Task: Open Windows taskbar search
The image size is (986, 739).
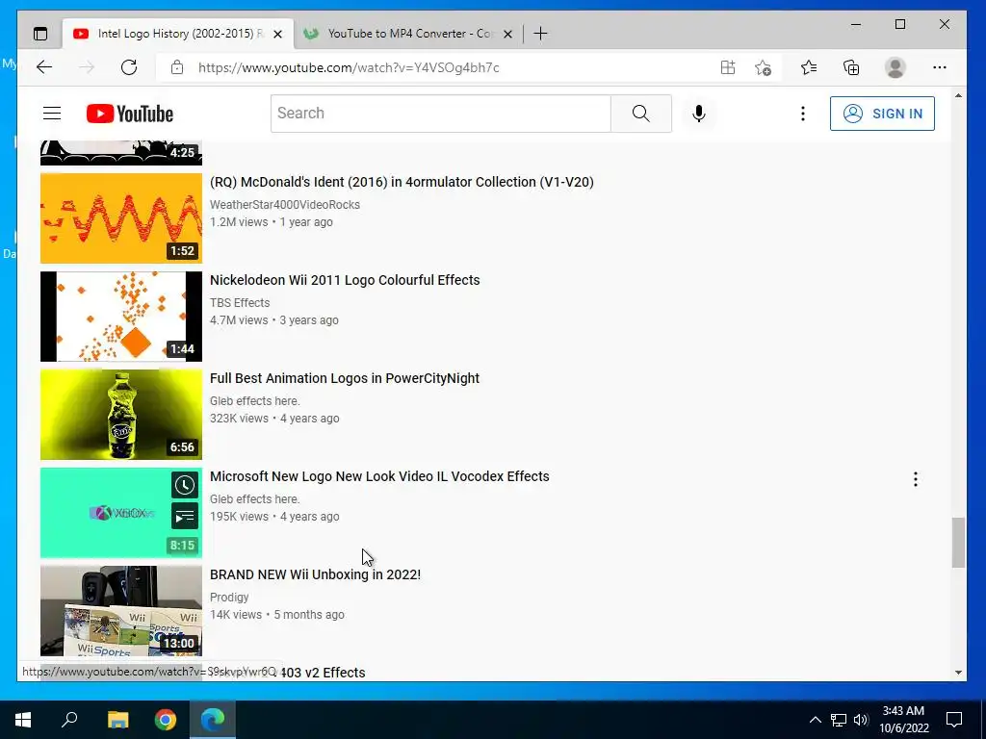Action: tap(69, 720)
